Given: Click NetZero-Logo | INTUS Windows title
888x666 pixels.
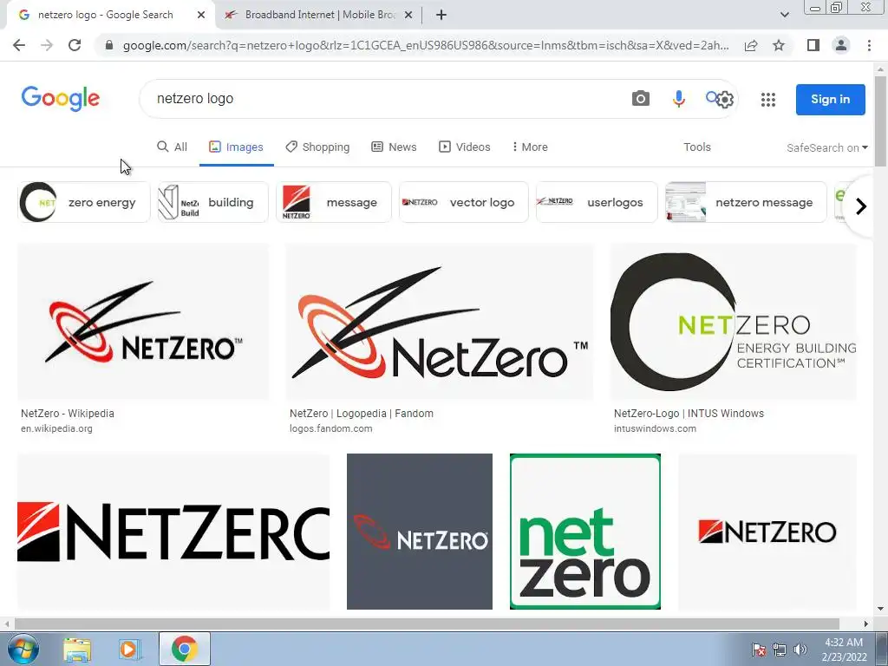Looking at the screenshot, I should (689, 414).
